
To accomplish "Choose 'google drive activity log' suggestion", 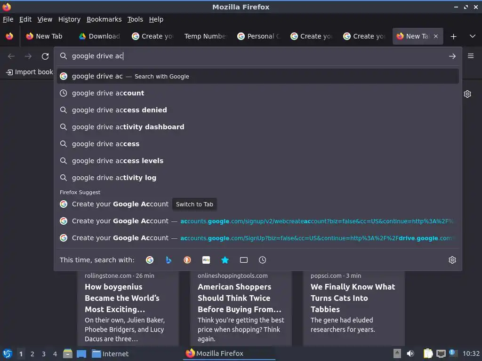I will [x=258, y=177].
